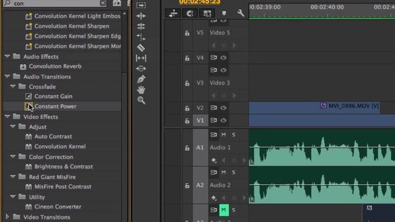The image size is (395, 222).
Task: Select the Pen tool
Action: pyautogui.click(x=141, y=79)
